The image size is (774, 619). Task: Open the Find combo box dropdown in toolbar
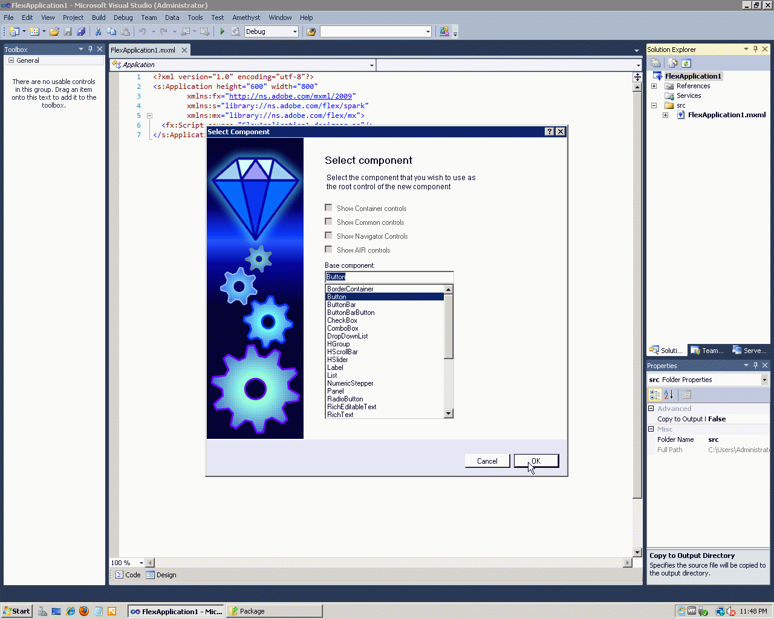click(x=428, y=31)
